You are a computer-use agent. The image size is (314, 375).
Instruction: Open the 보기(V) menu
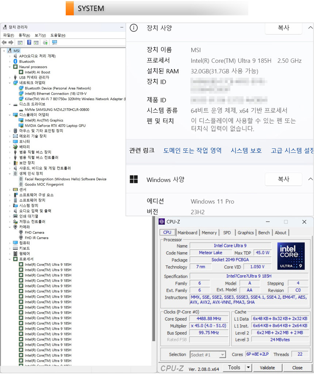[40, 35]
